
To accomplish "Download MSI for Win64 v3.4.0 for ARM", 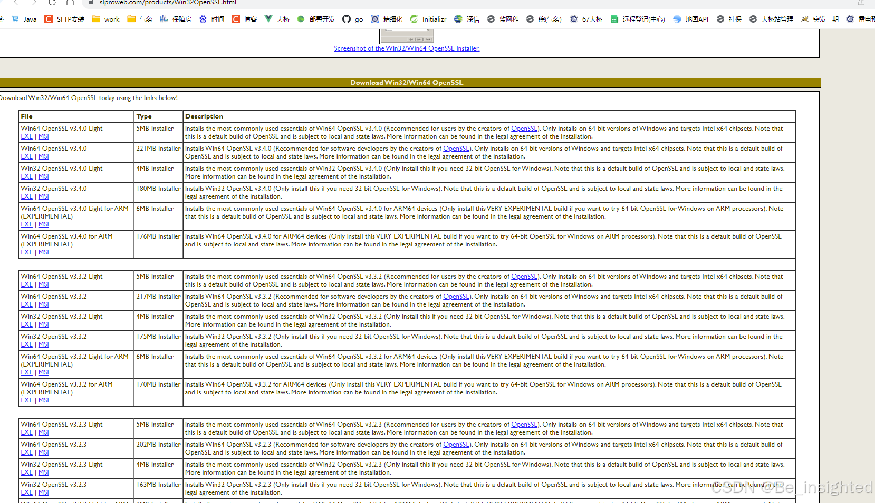I will (x=44, y=252).
